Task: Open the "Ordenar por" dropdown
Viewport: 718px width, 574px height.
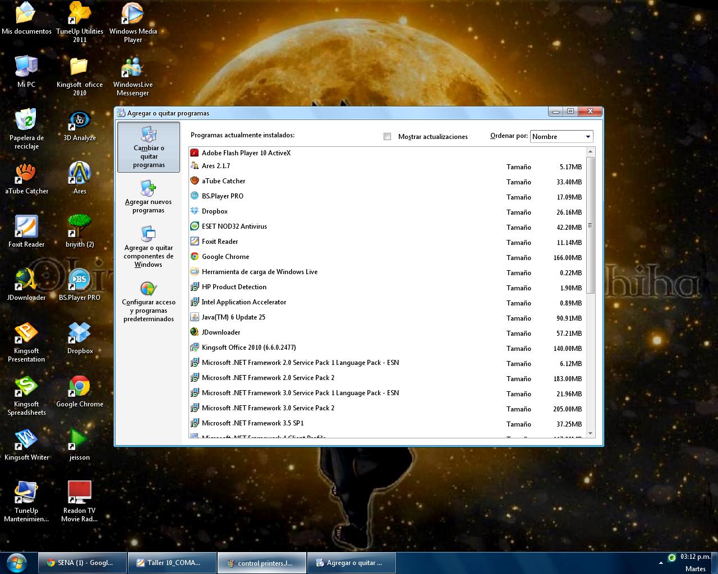Action: (x=588, y=136)
